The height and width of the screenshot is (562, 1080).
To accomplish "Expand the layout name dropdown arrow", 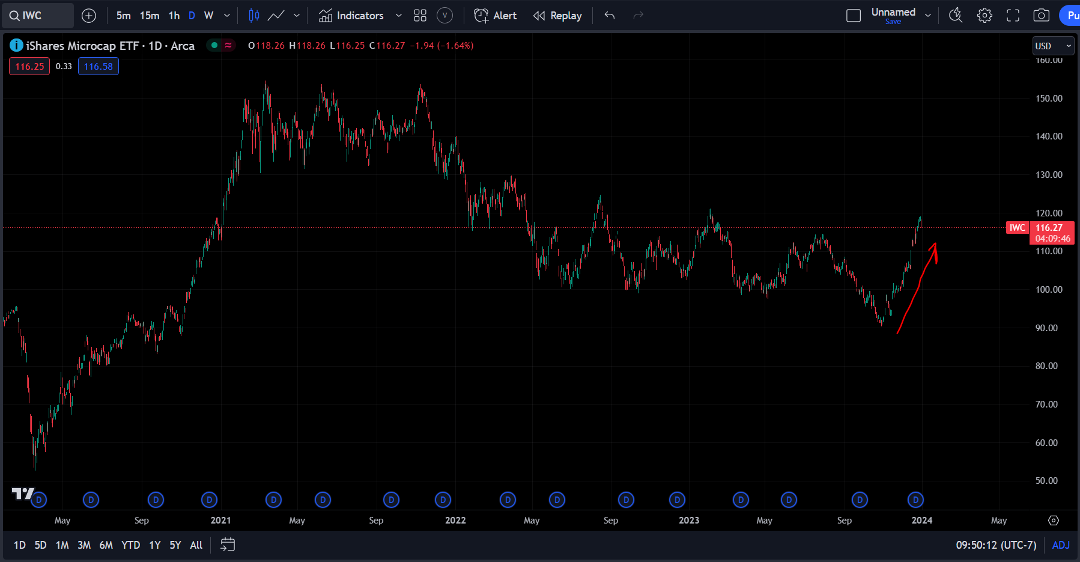I will click(x=928, y=16).
